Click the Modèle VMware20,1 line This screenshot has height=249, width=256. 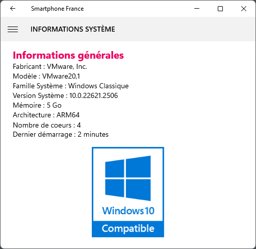pyautogui.click(x=46, y=76)
